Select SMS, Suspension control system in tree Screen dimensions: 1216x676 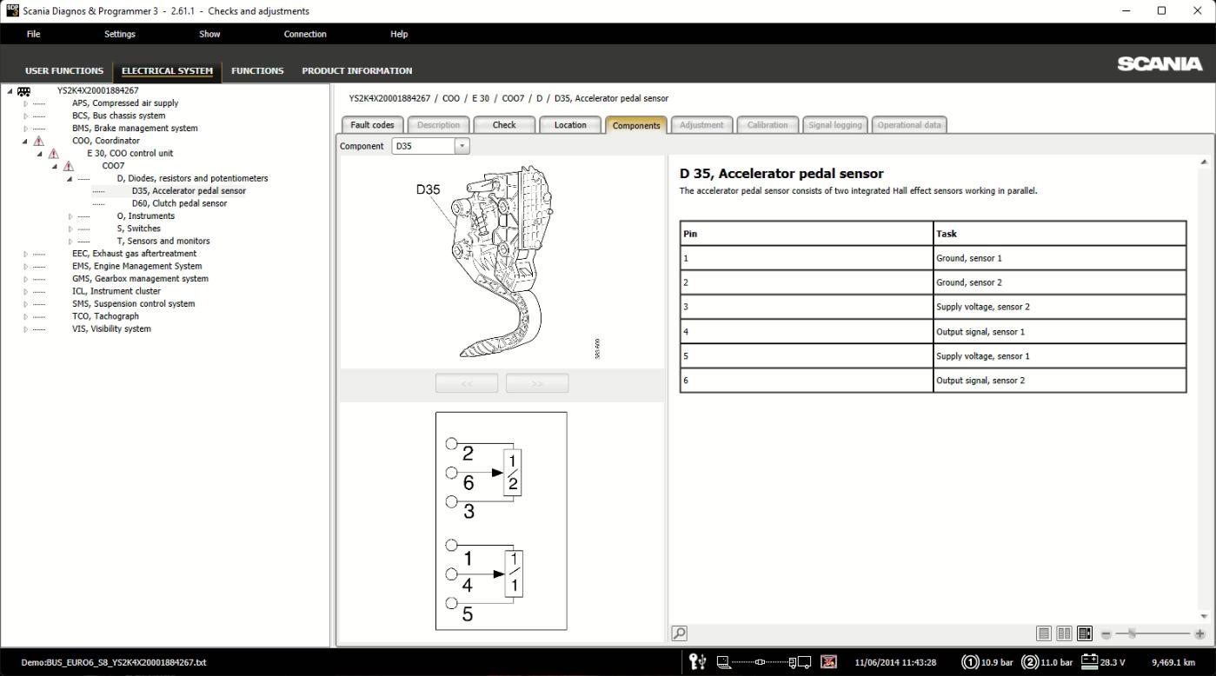tap(133, 304)
